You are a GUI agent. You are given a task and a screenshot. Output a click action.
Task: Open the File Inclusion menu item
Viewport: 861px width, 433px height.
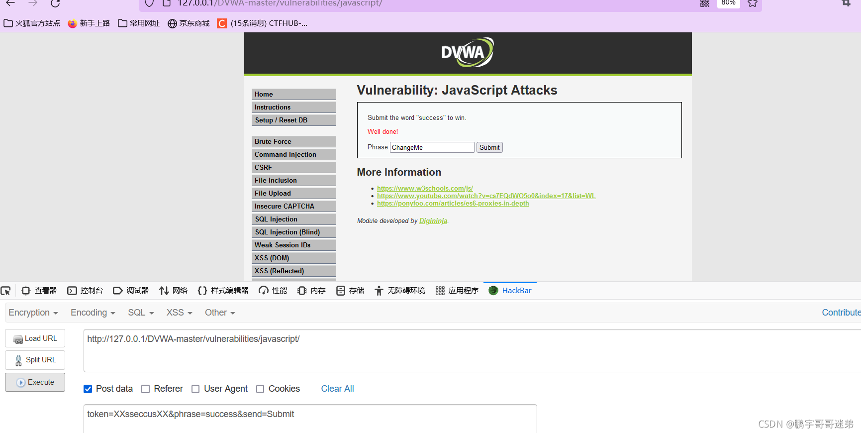[x=294, y=180]
